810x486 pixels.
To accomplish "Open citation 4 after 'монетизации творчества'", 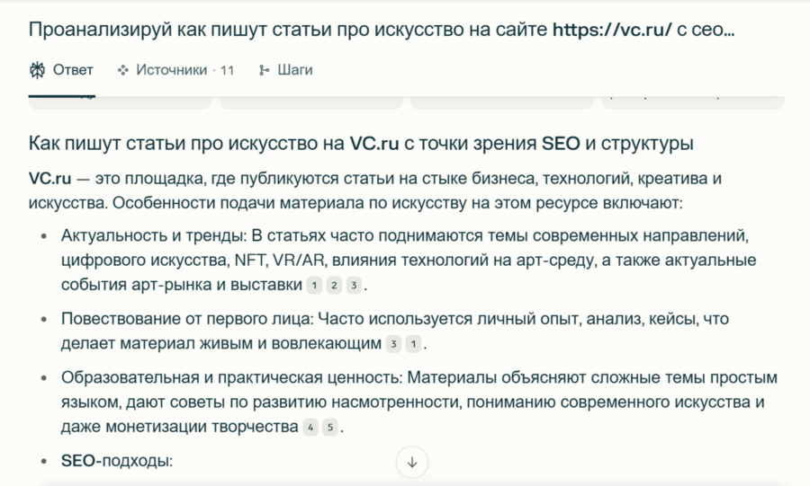I will point(310,427).
